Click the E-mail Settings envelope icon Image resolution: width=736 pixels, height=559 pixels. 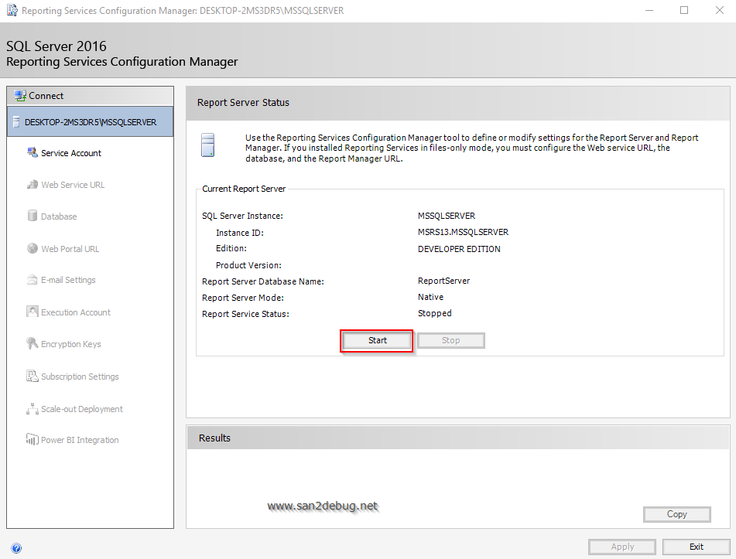click(x=33, y=280)
